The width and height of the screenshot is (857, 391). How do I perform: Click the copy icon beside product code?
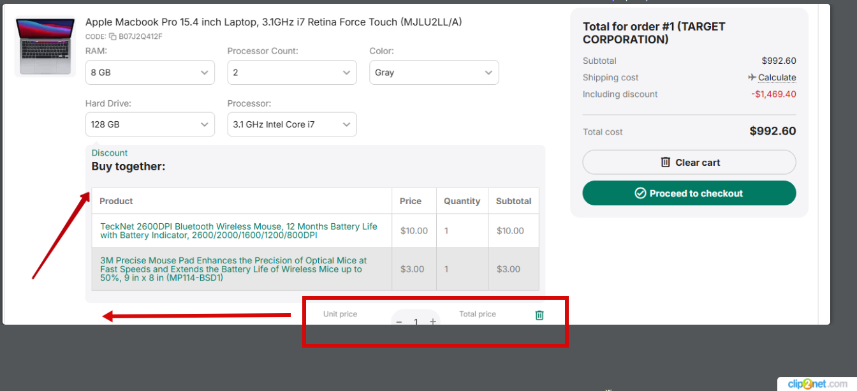[x=113, y=37]
